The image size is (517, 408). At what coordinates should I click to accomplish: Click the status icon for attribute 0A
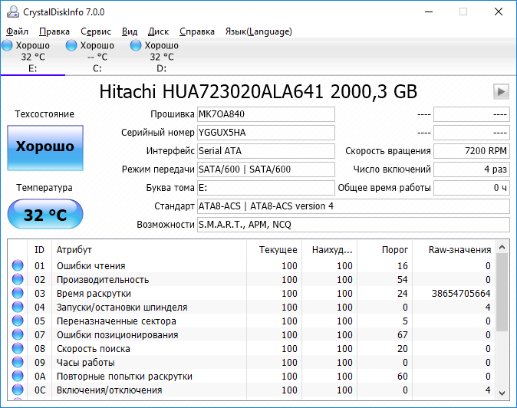[18, 376]
